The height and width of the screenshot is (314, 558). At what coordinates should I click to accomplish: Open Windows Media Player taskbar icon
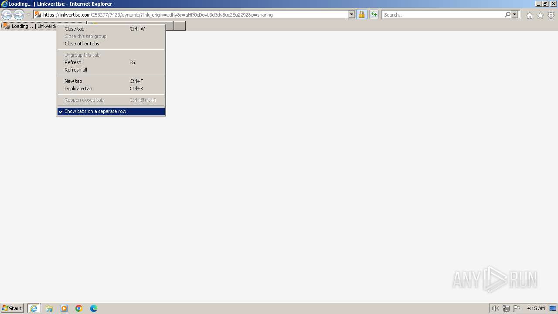click(x=64, y=308)
